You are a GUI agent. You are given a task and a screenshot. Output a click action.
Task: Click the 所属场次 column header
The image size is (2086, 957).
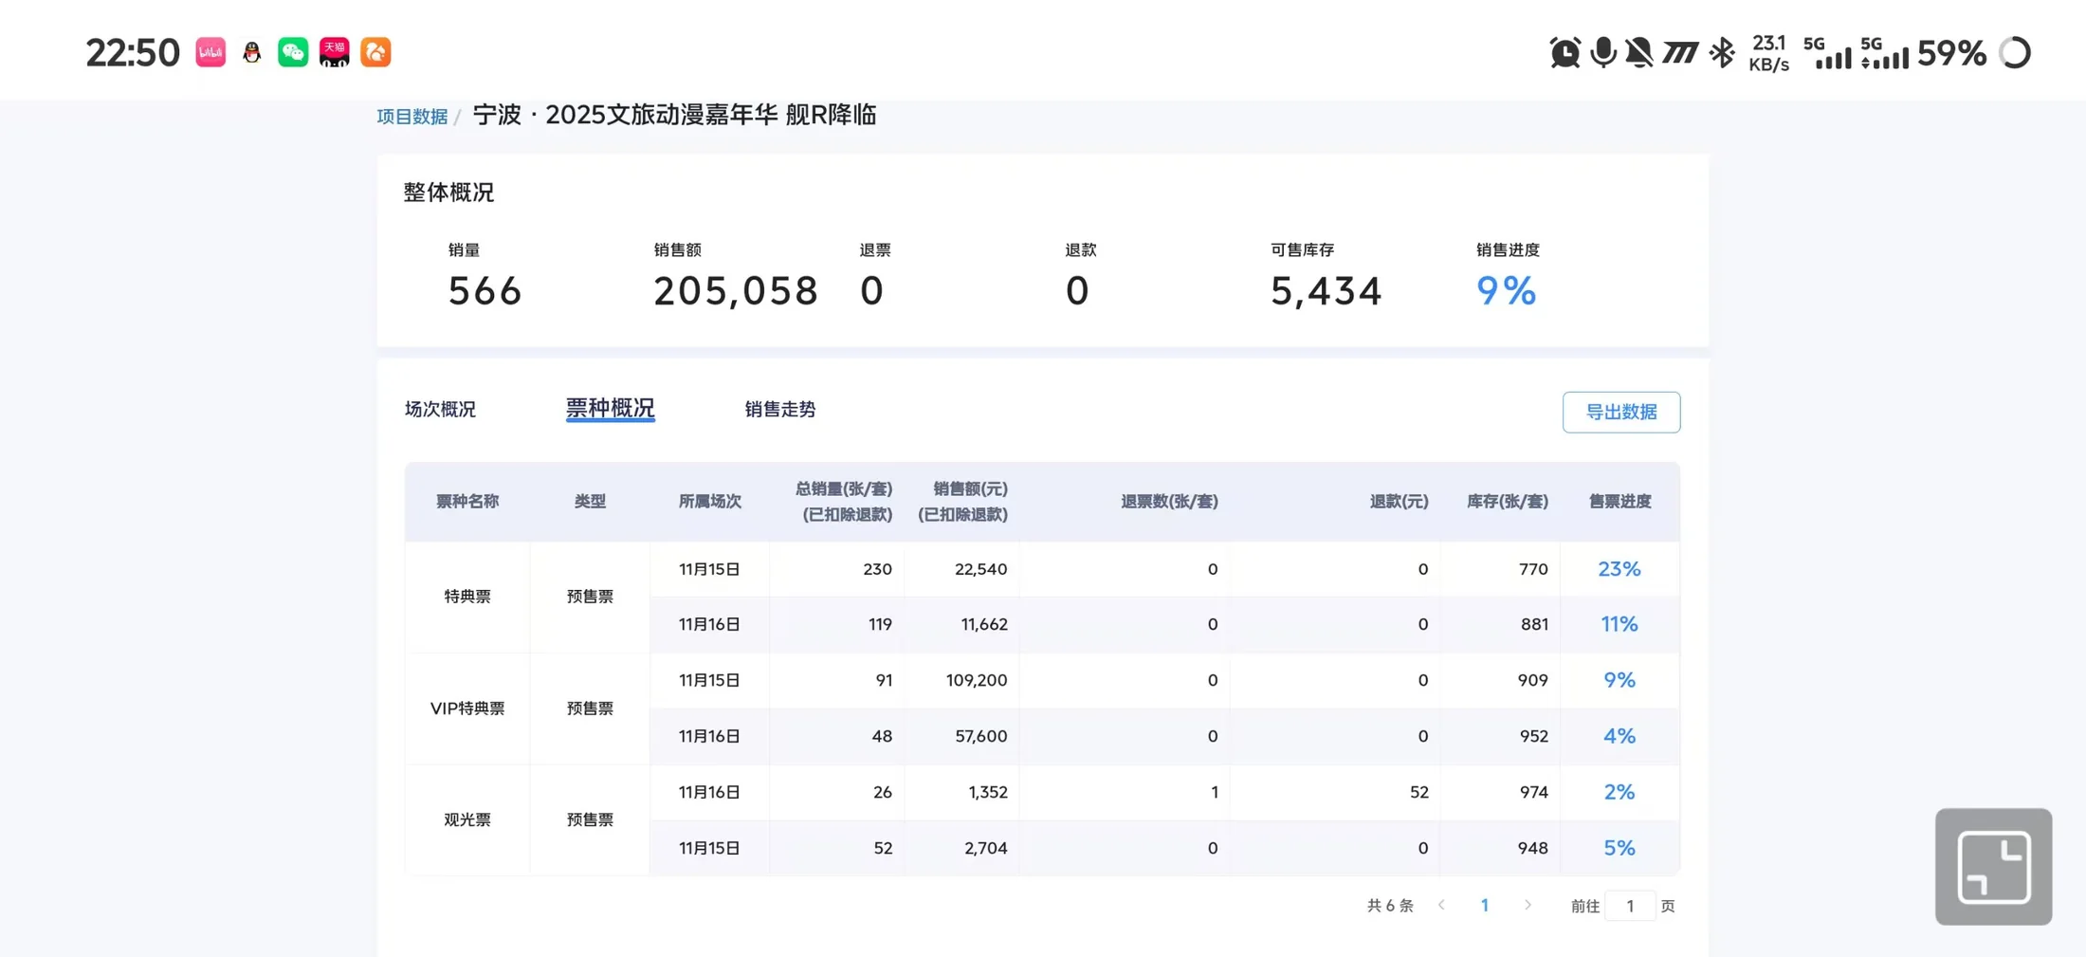[709, 501]
